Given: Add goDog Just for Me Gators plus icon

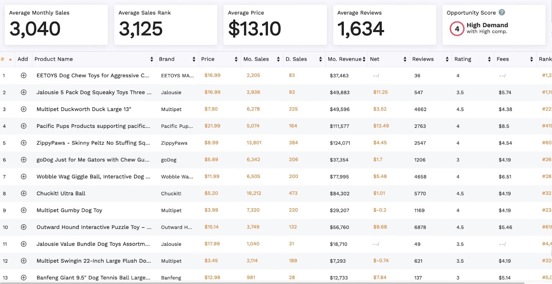Looking at the screenshot, I should (23, 160).
